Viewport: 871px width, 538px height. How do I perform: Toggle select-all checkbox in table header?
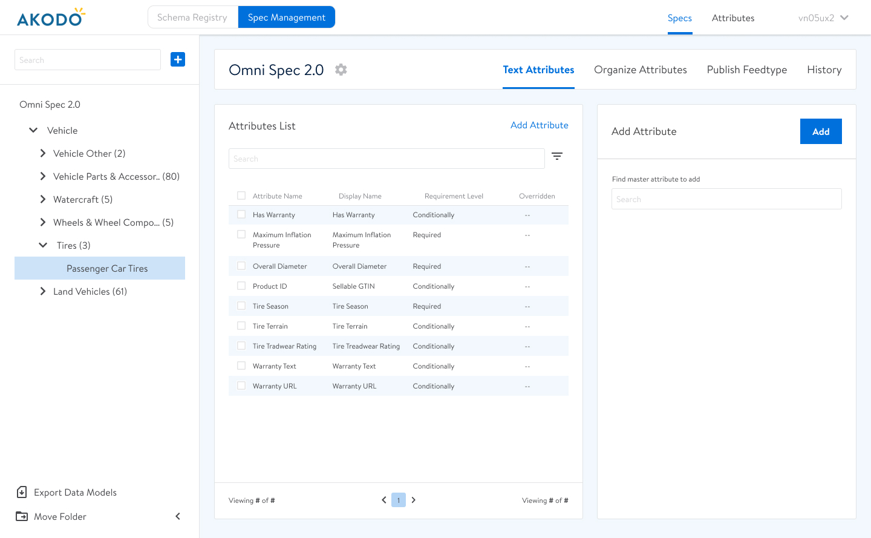tap(241, 195)
